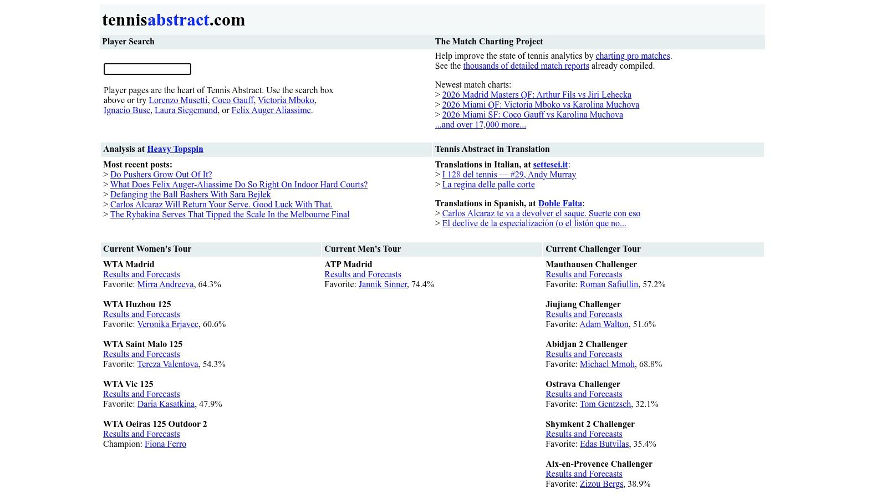This screenshot has height=499, width=887.
Task: Go to Michael Mmoh's player page
Action: click(607, 364)
